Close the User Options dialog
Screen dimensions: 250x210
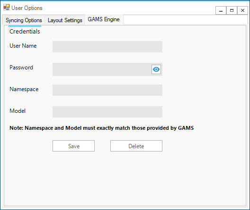point(242,10)
